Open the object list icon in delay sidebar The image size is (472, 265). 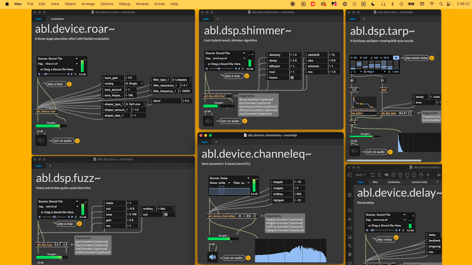point(349,195)
